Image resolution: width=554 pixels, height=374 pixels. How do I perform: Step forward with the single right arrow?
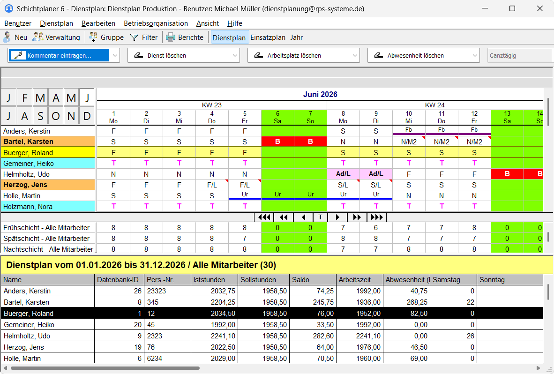tap(337, 217)
